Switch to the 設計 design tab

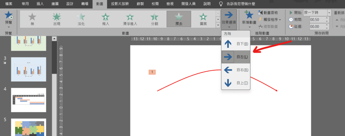pyautogui.click(x=70, y=4)
